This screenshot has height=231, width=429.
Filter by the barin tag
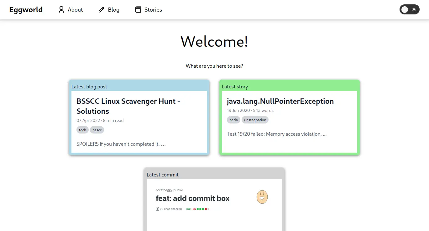[x=233, y=120]
